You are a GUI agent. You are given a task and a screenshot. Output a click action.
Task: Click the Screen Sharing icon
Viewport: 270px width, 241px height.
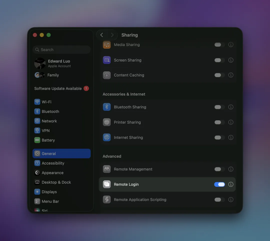tap(107, 60)
